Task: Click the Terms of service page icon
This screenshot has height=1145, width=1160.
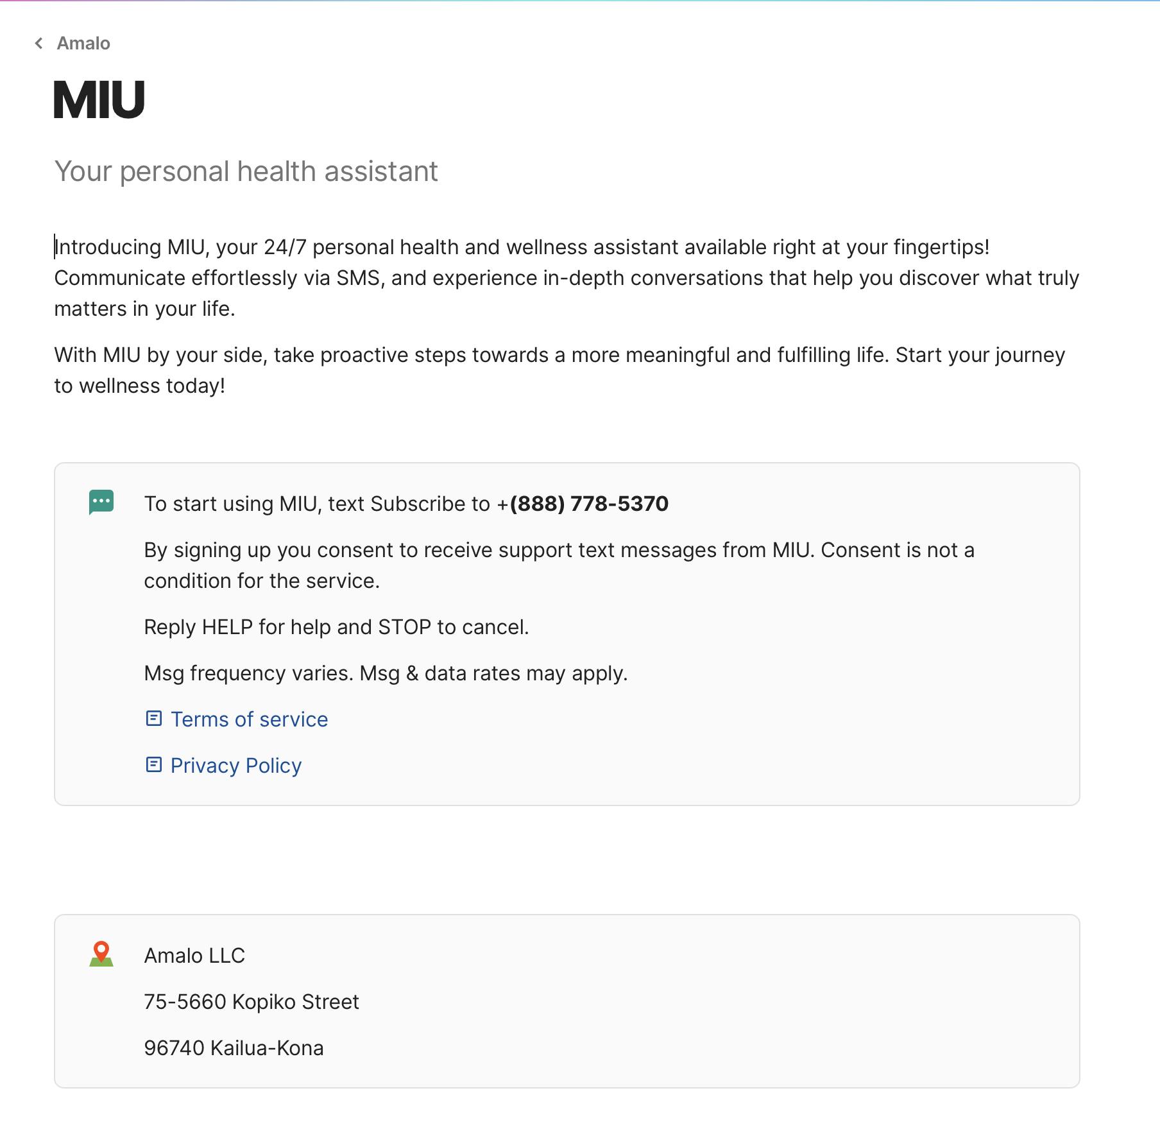Action: [154, 718]
